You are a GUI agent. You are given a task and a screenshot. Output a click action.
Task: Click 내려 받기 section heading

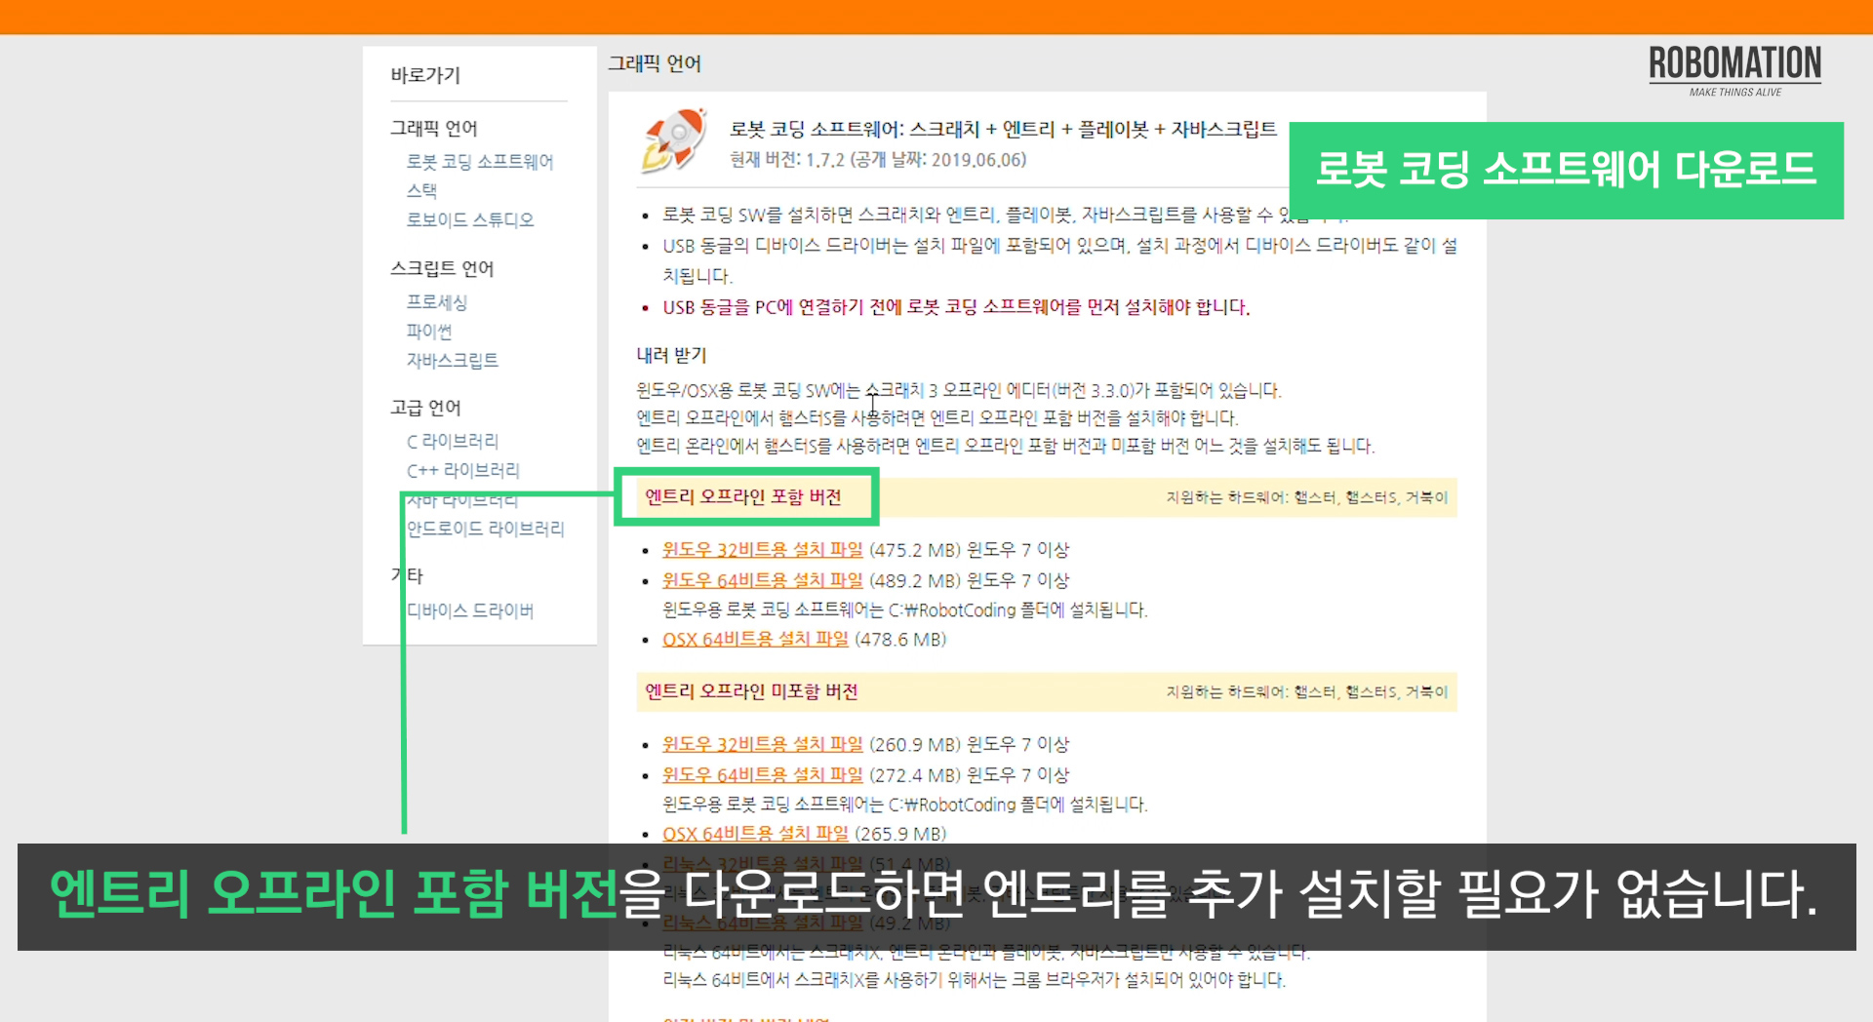click(671, 355)
